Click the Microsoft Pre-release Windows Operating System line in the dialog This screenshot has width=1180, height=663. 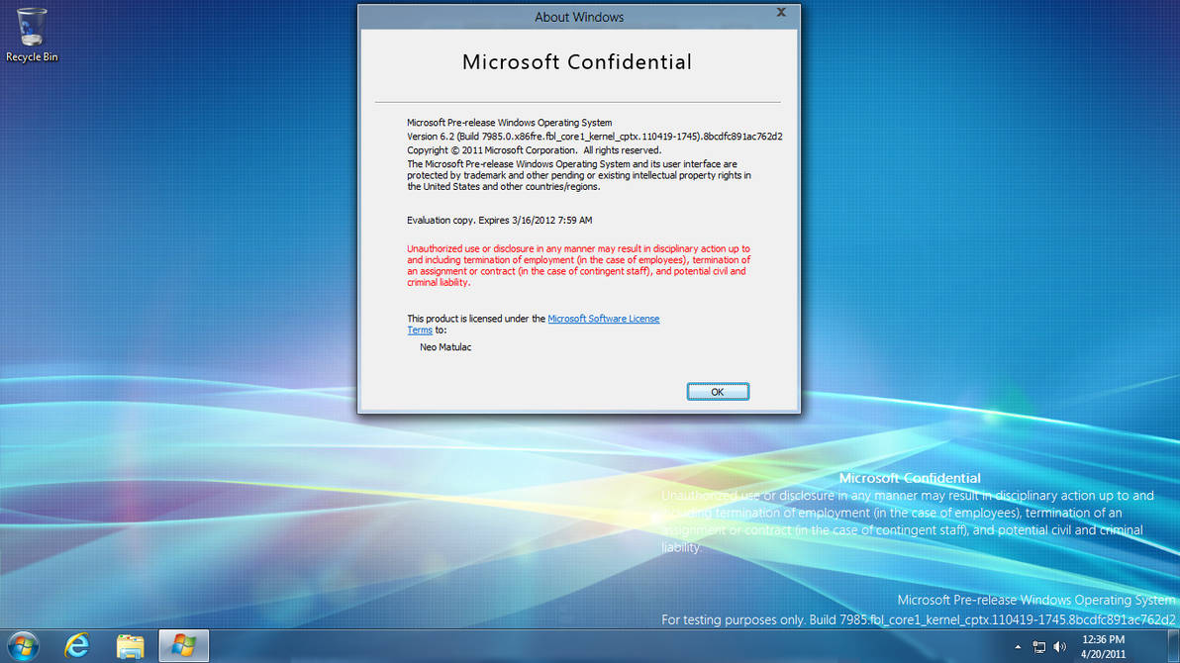(x=510, y=122)
